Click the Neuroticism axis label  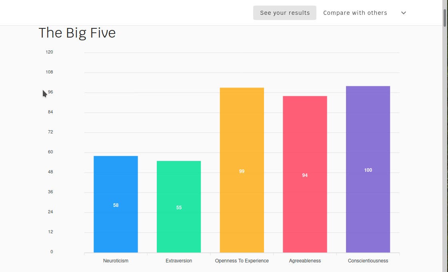[x=116, y=260]
